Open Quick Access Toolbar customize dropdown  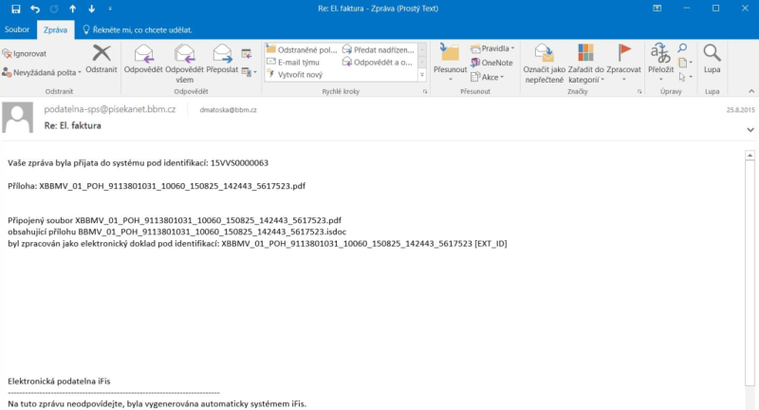click(x=110, y=9)
